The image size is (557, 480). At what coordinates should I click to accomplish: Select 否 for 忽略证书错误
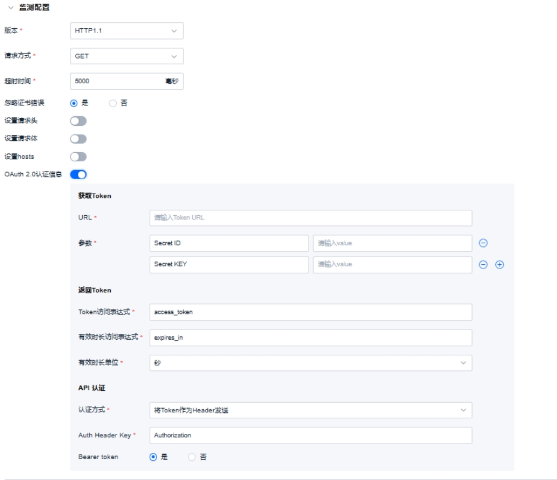[x=113, y=103]
